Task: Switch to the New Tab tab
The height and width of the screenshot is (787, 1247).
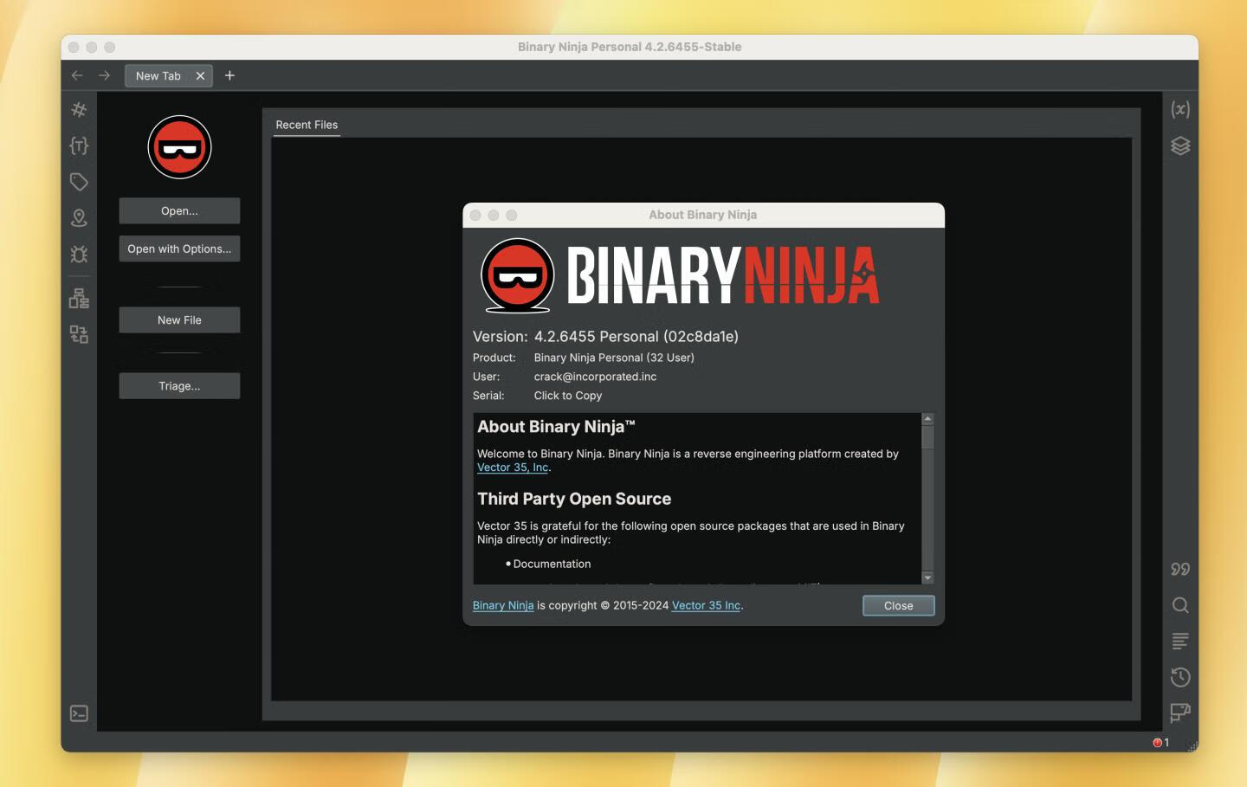Action: pyautogui.click(x=158, y=75)
